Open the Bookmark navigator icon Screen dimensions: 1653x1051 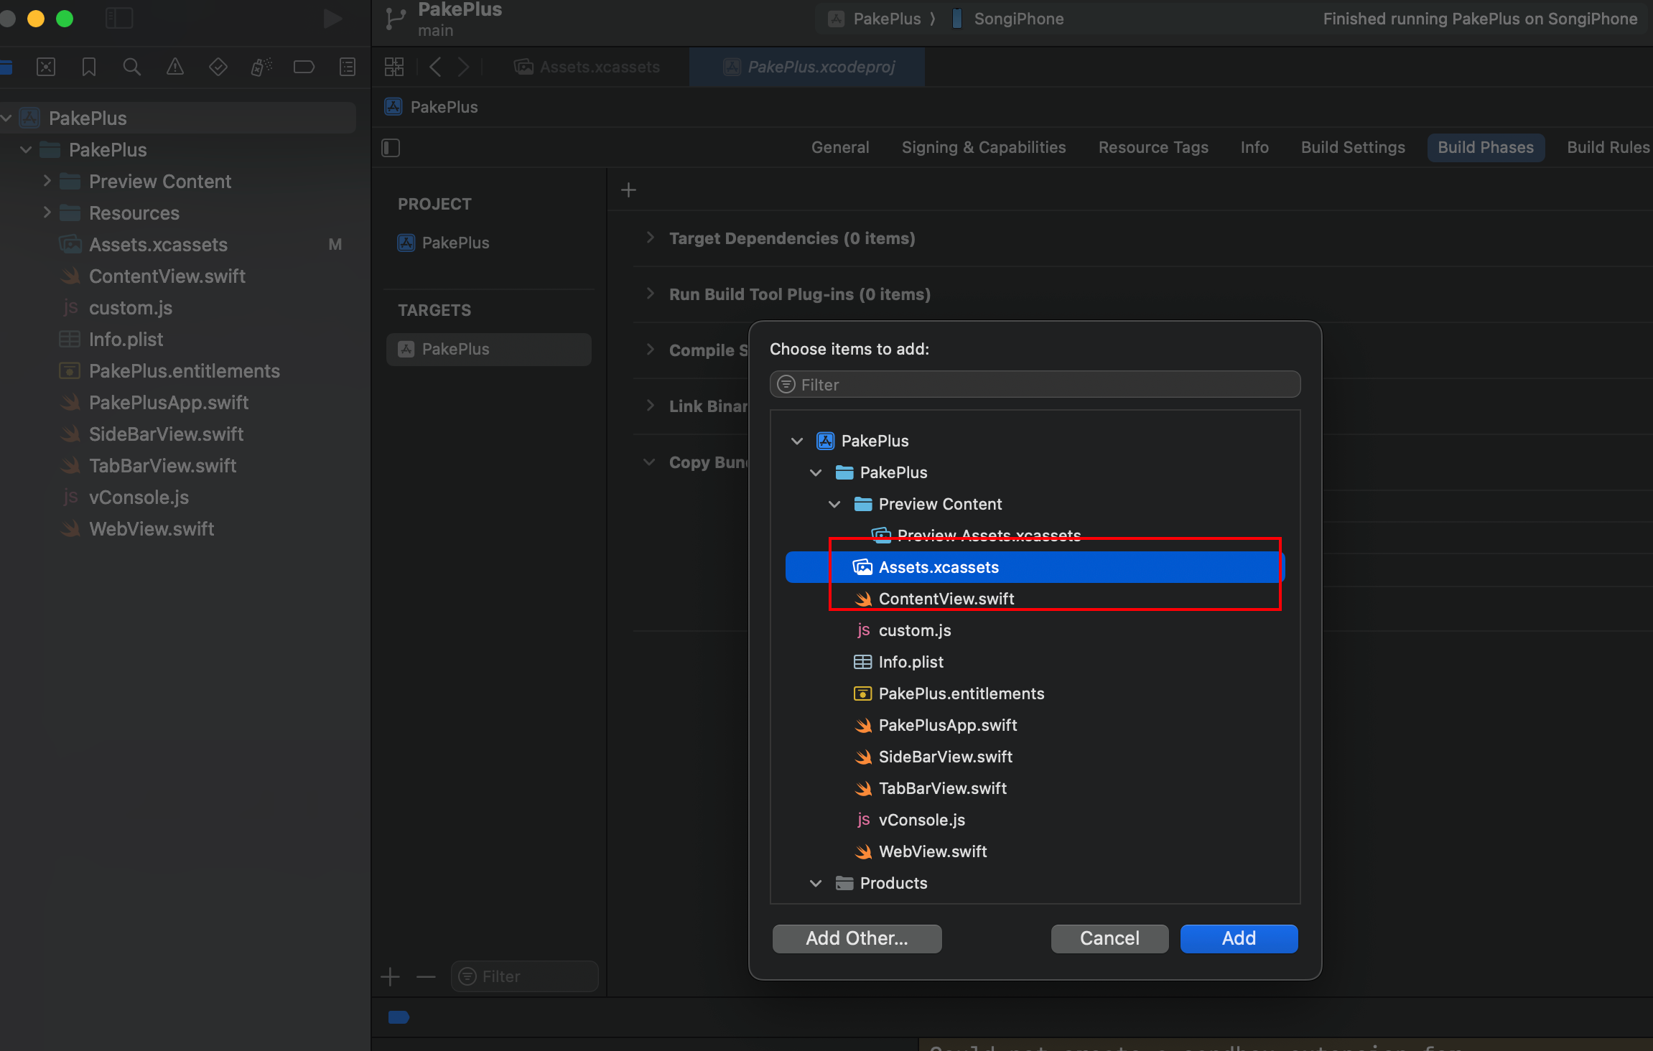89,67
